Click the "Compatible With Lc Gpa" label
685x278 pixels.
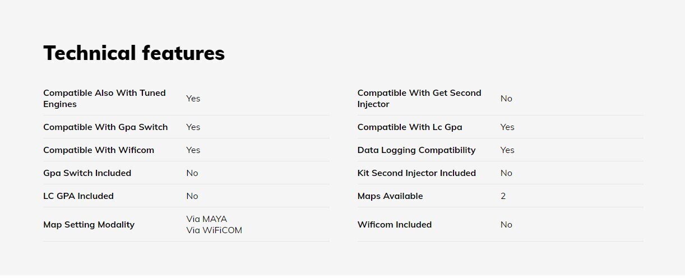pos(410,127)
